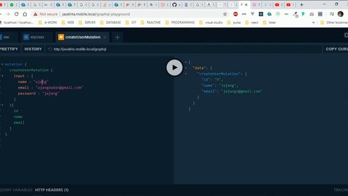348x196 pixels.
Task: Click the "ujang" name value
Action: coord(41,82)
